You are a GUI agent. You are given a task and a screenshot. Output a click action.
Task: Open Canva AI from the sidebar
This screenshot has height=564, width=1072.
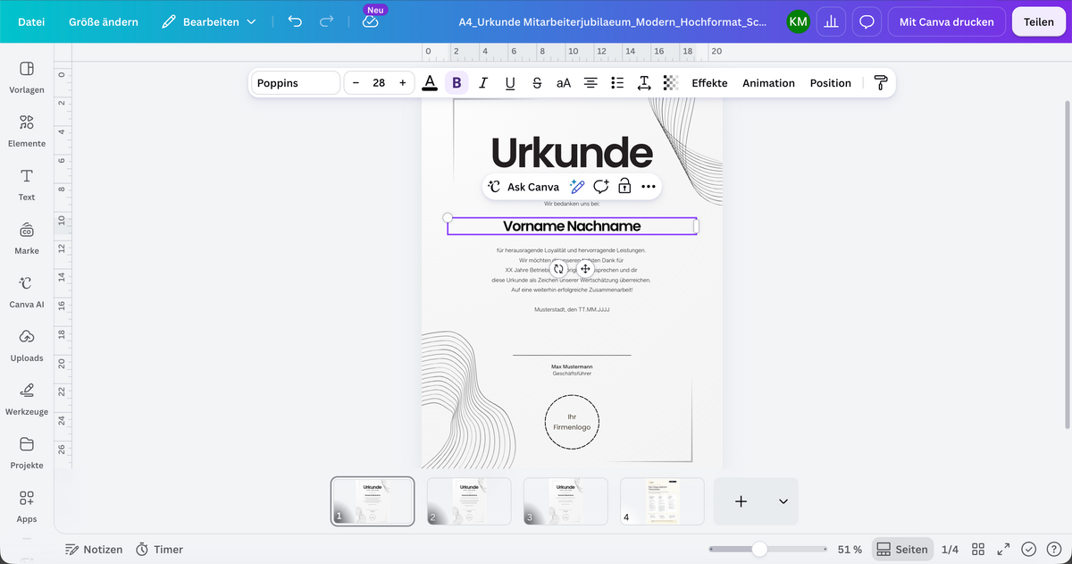pos(27,291)
